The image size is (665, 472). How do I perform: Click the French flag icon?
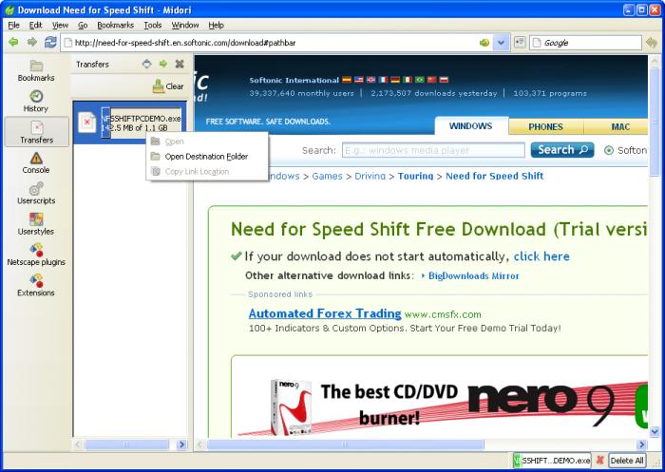pos(383,80)
